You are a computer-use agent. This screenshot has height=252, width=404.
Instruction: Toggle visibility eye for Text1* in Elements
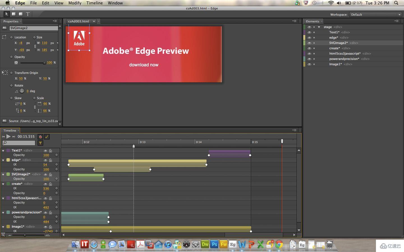[309, 32]
